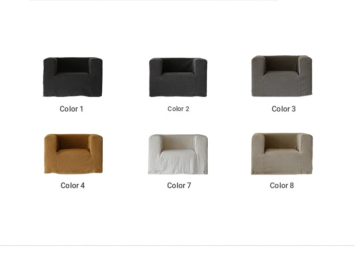Screen dimensions: 355x260
Task: Click the Color 8 label
Action: (x=282, y=186)
